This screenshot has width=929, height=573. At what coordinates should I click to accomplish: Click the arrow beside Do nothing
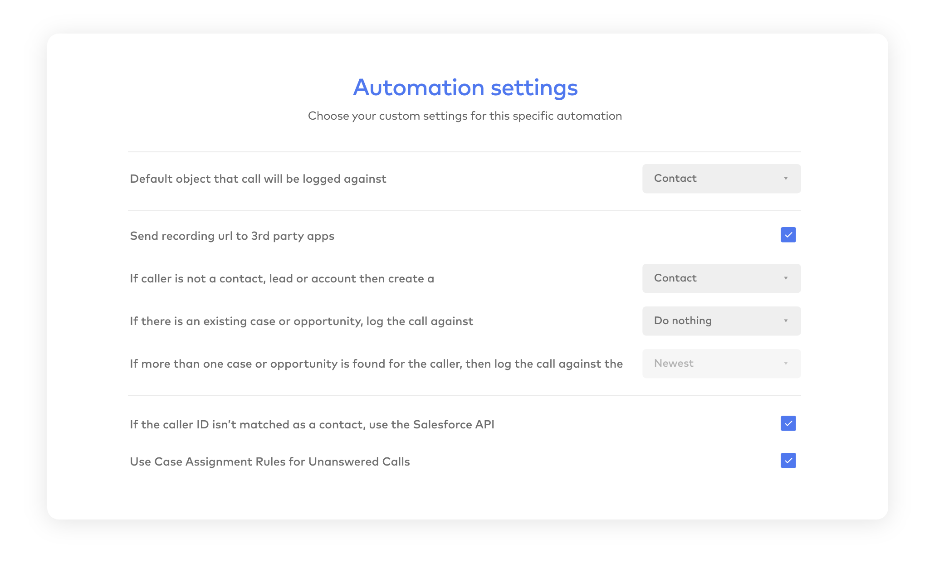coord(786,321)
